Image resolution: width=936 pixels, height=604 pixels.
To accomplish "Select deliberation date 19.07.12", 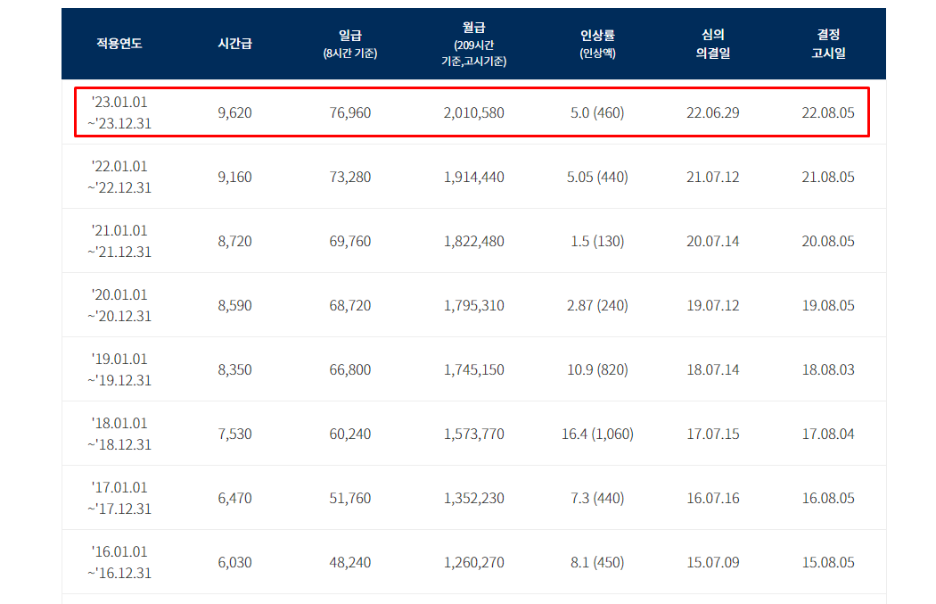I will click(713, 305).
